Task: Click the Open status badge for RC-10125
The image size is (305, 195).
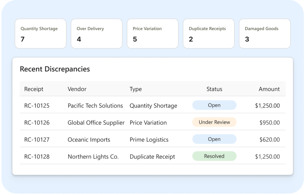Action: (x=214, y=105)
